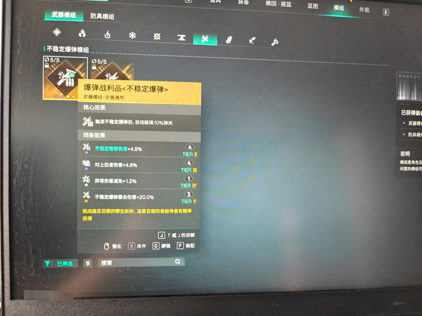The image size is (422, 316).
Task: Click the 不稳定爆弹模组 section heading
Action: click(x=68, y=49)
